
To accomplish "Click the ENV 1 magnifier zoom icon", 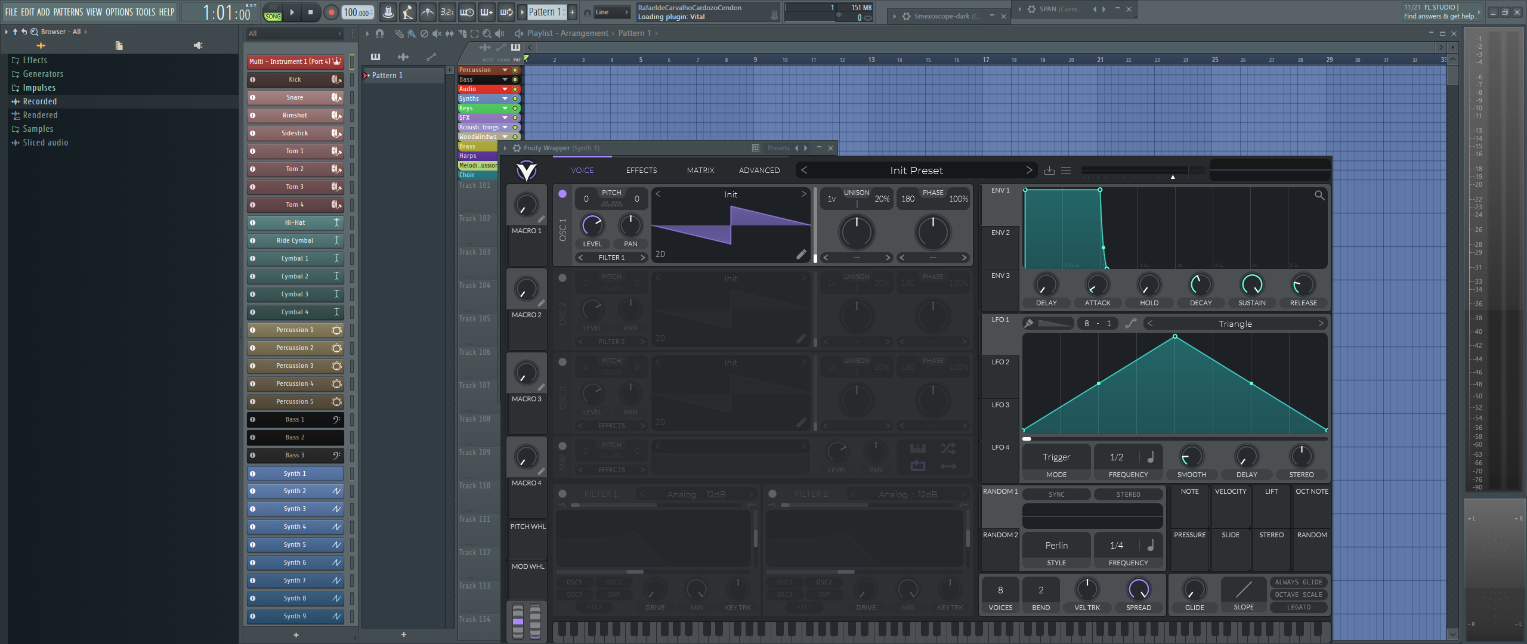I will pyautogui.click(x=1319, y=195).
